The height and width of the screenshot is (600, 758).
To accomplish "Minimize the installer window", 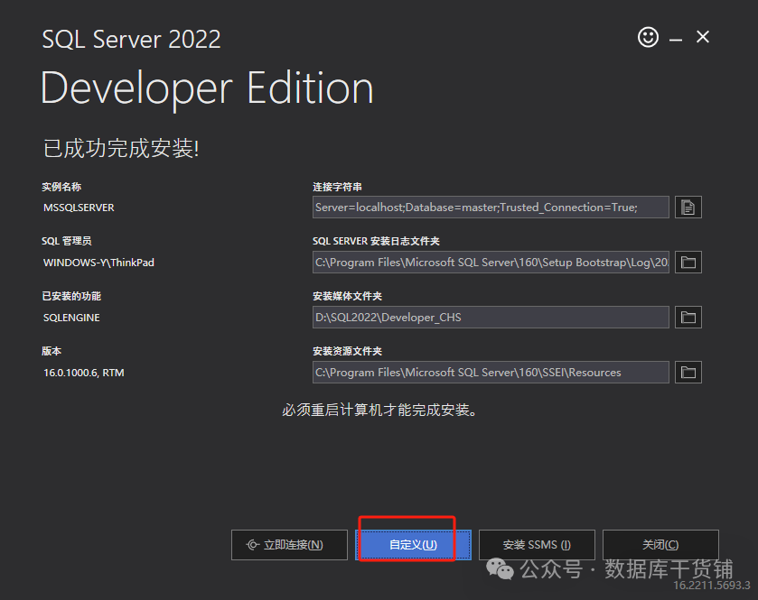I will click(x=676, y=38).
